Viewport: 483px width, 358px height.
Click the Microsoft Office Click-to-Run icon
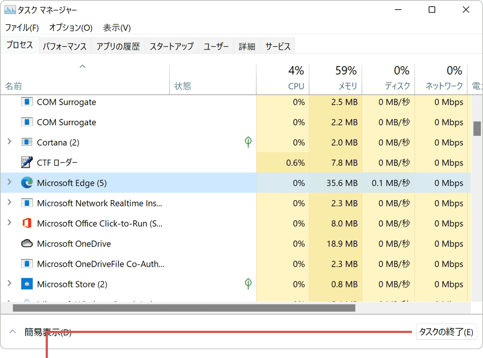point(27,223)
